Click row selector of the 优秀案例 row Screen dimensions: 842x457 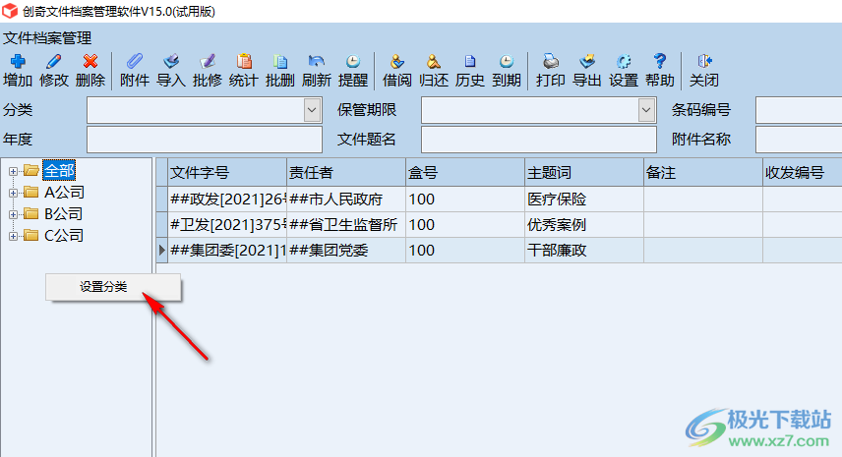click(161, 225)
